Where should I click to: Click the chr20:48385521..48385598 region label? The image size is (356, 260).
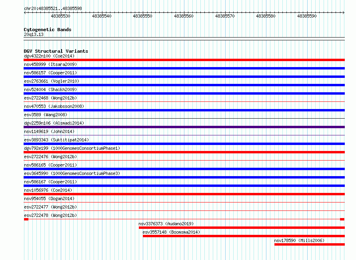coord(53,9)
